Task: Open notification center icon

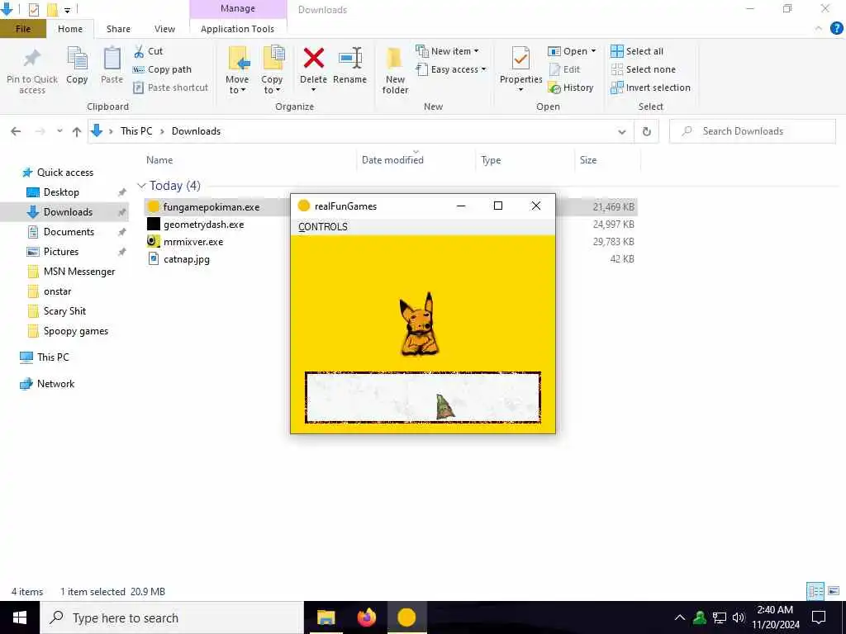Action: pos(819,617)
